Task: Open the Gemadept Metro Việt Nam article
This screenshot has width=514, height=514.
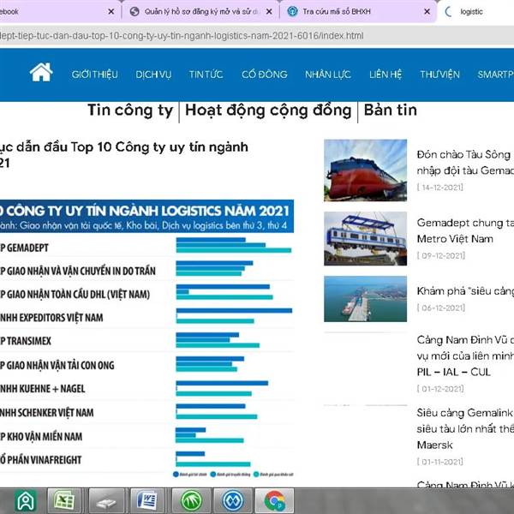Action: [x=465, y=230]
